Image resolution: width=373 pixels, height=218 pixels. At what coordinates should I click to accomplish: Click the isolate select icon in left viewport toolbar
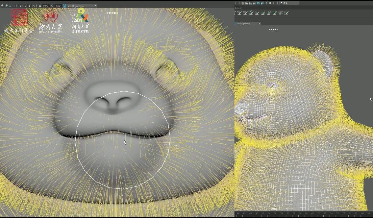20,6
